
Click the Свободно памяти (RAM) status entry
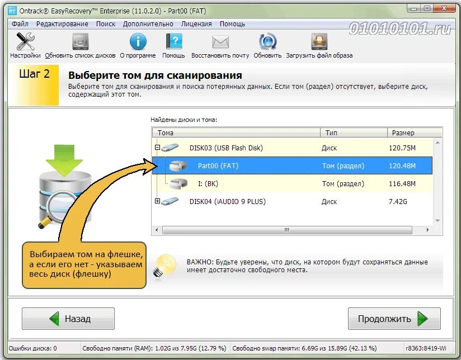[154, 348]
